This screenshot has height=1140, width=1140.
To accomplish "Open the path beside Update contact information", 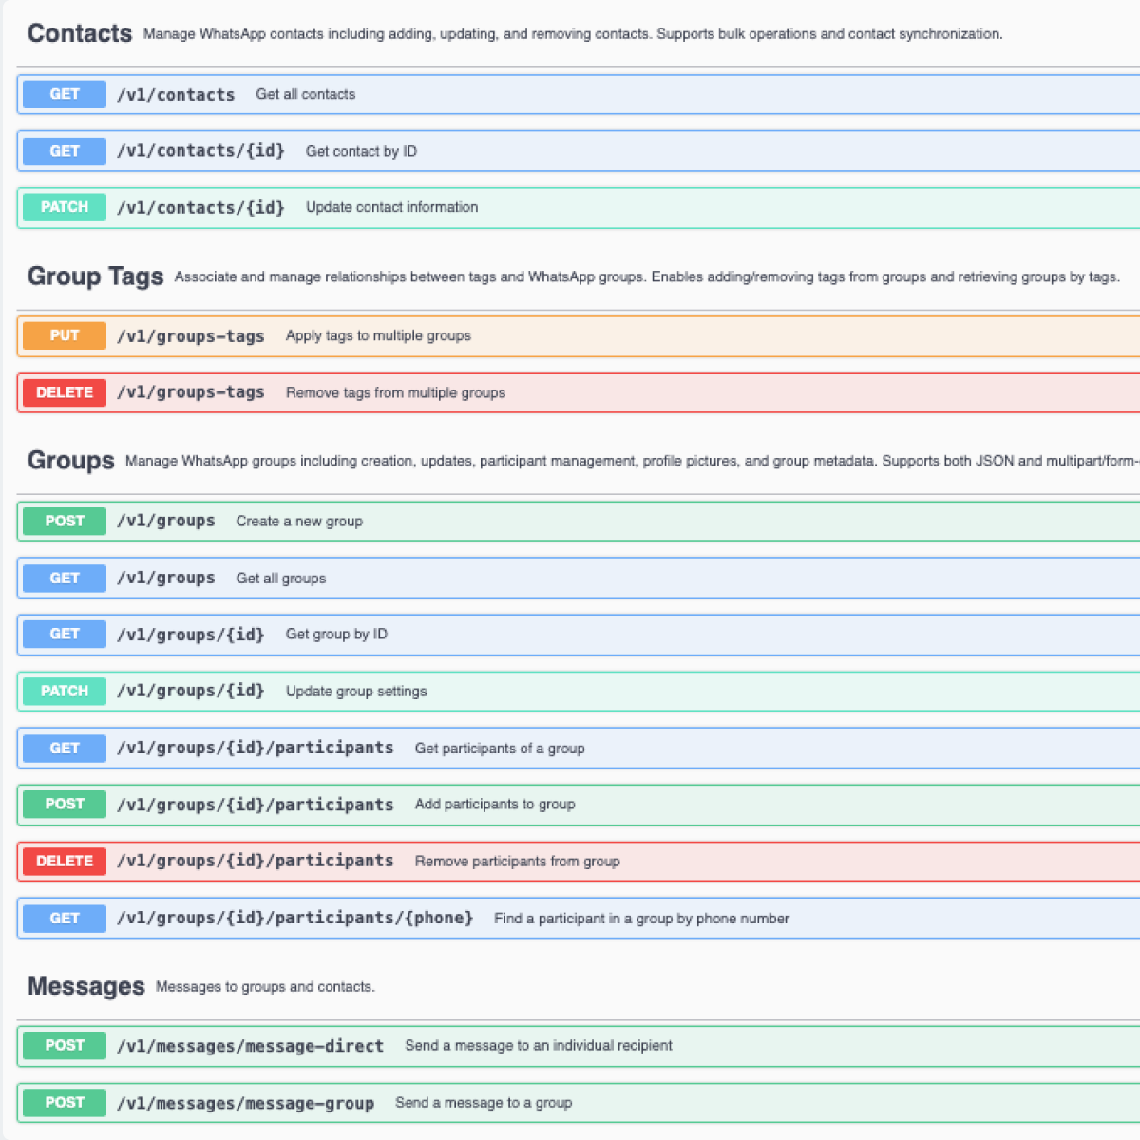I will 200,207.
